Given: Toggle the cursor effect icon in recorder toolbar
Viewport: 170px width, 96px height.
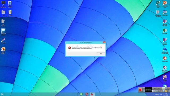Looking at the screenshot, I should pyautogui.click(x=161, y=91).
